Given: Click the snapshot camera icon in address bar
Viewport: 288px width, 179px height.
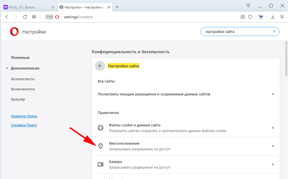Looking at the screenshot, I should (x=243, y=17).
